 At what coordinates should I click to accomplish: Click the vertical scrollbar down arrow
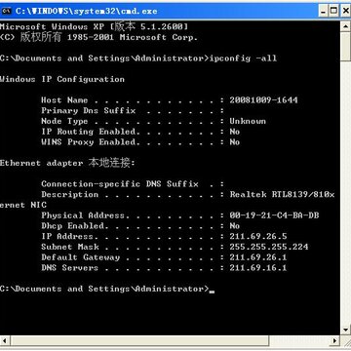[345, 330]
